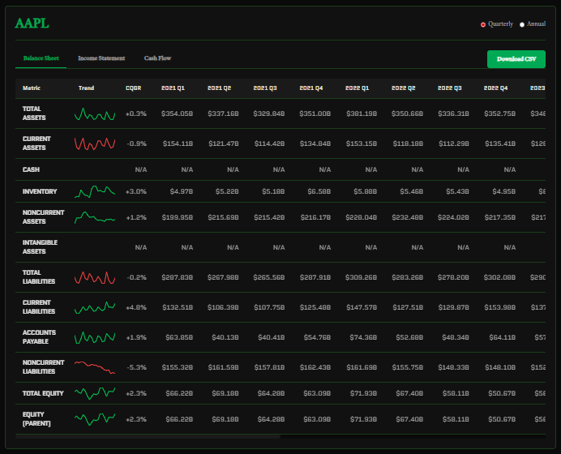Screen dimensions: 561x454
Task: Click Current Assets 2021 Q2 value $121.47B
Action: (x=224, y=143)
